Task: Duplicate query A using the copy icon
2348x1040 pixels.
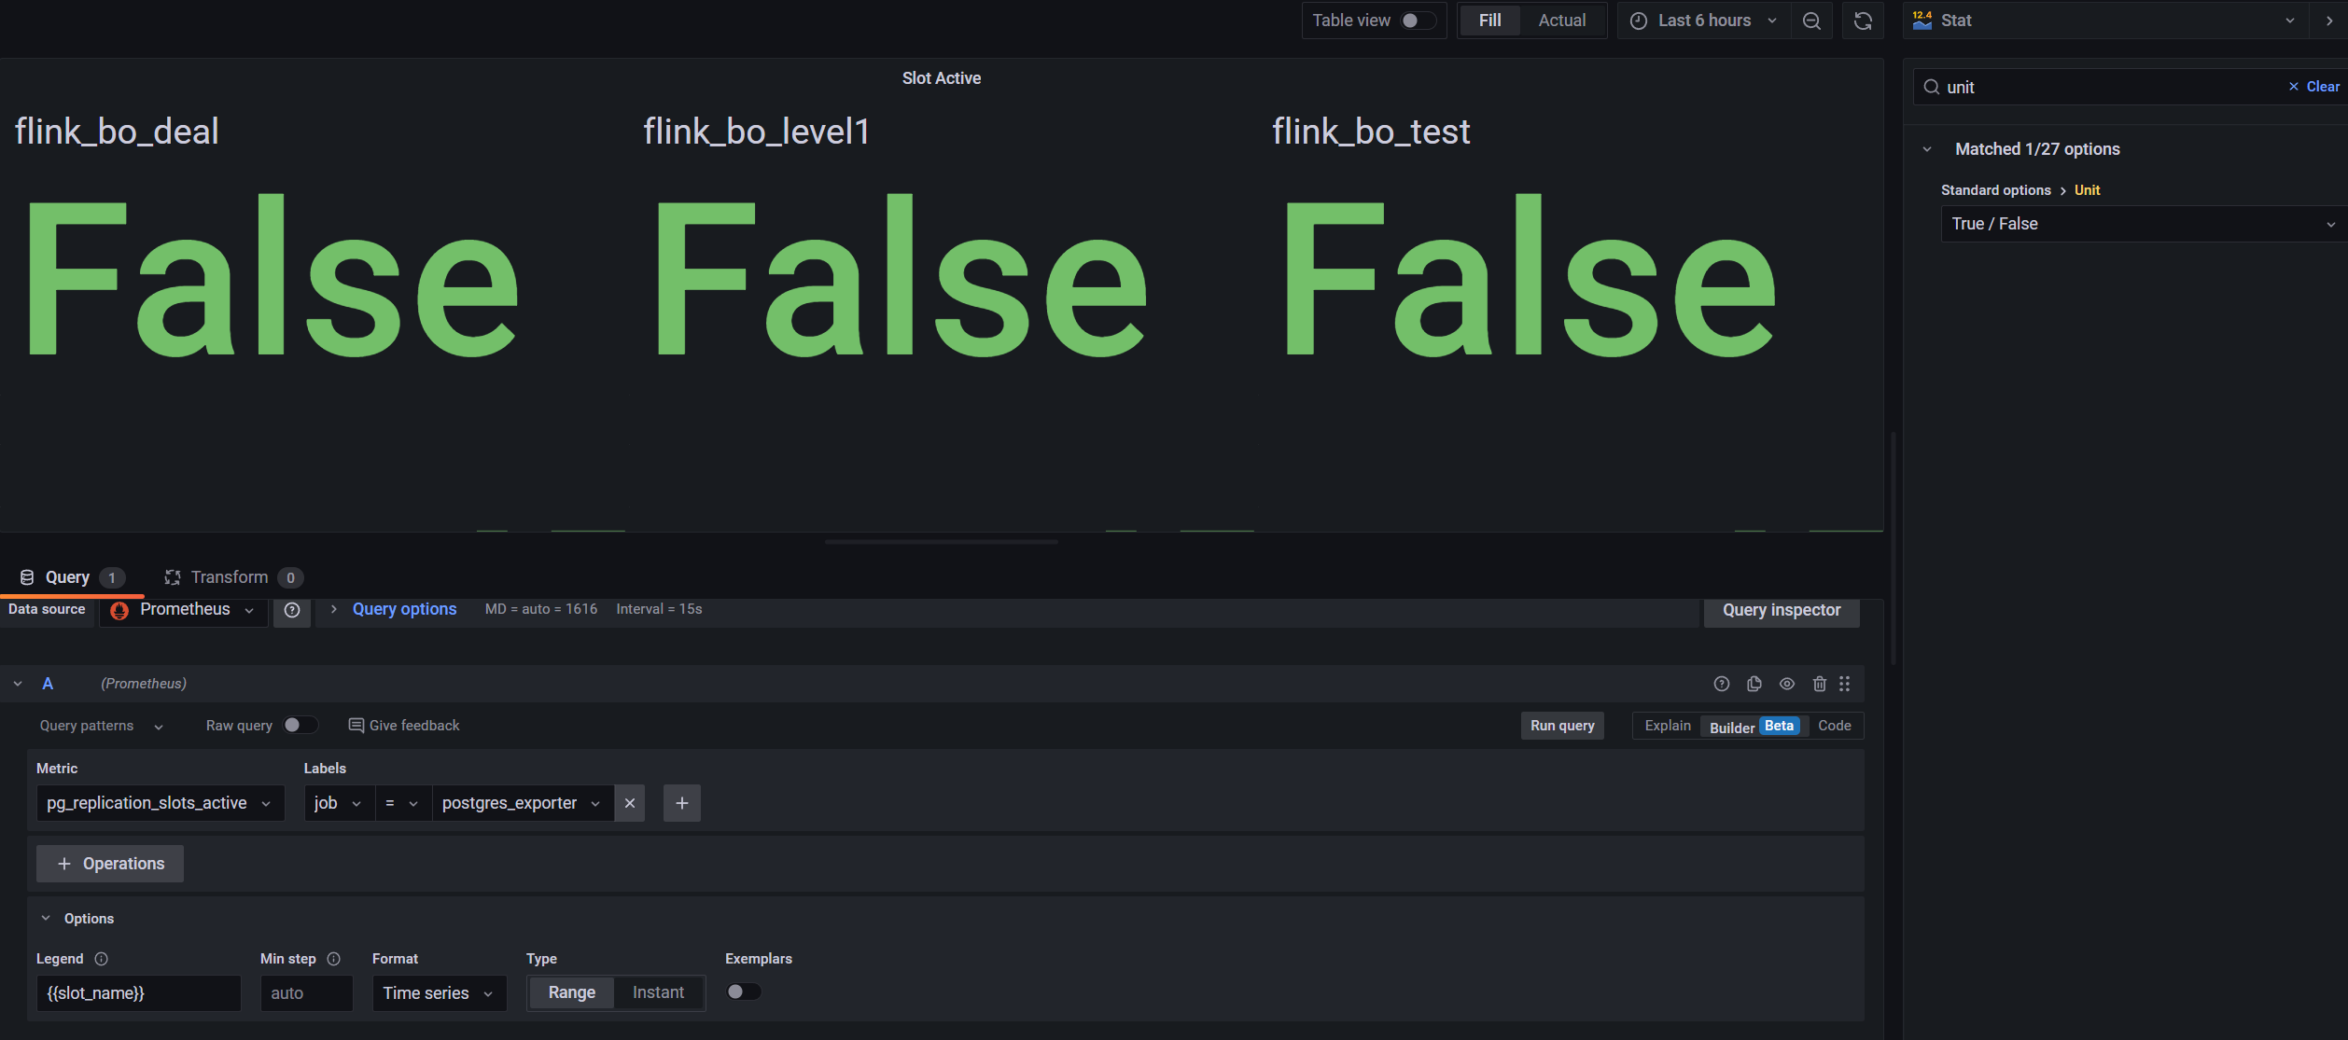Action: tap(1754, 684)
